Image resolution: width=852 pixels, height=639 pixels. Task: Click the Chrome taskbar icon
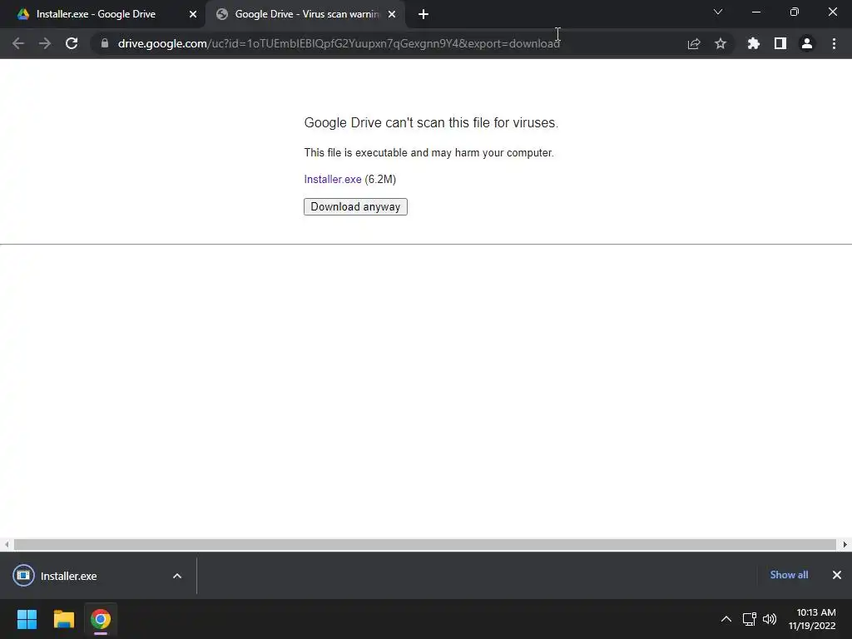(101, 619)
